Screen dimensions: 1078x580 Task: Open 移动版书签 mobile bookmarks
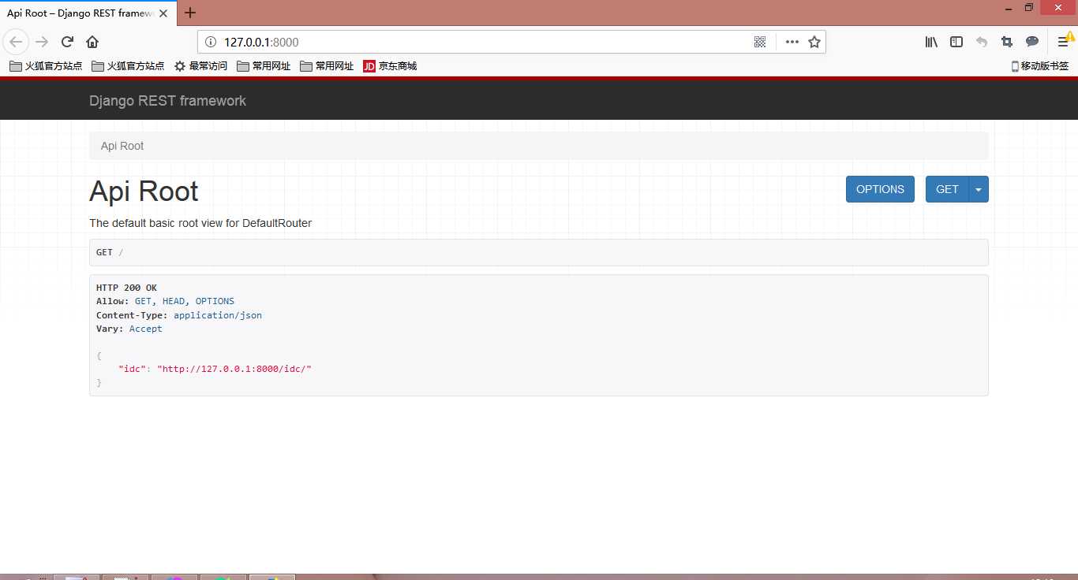pyautogui.click(x=1040, y=66)
